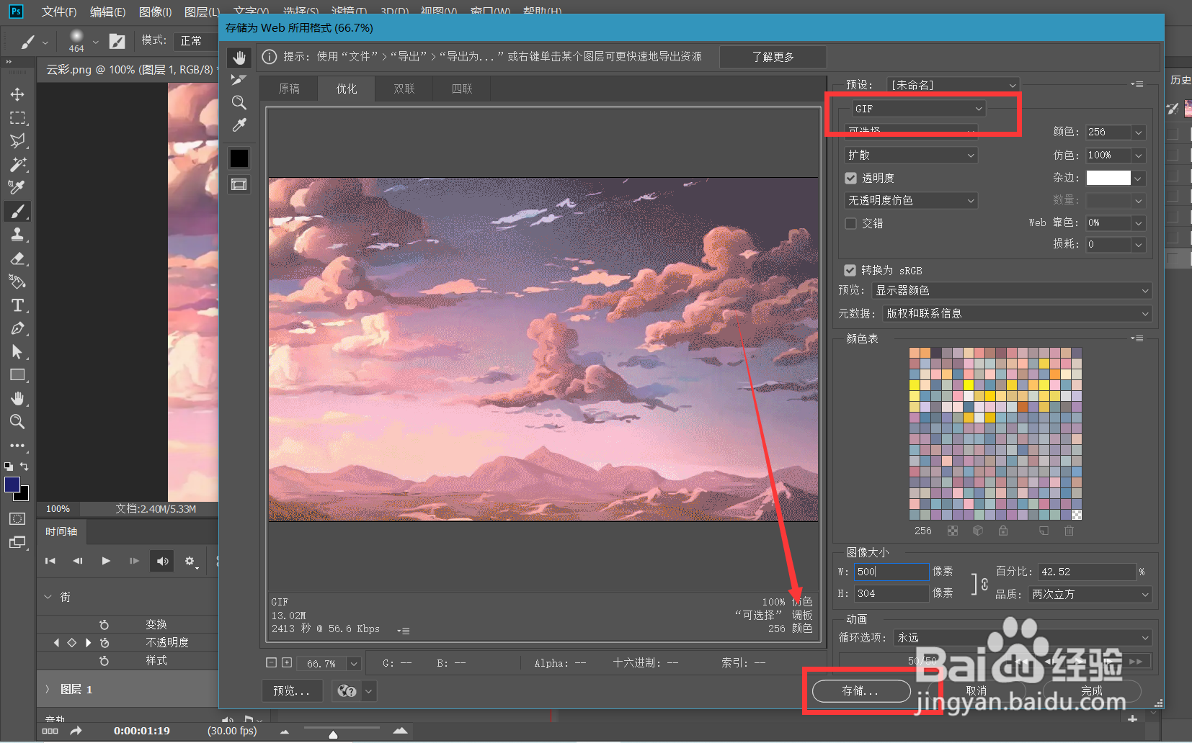This screenshot has width=1192, height=743.
Task: Toggle timeline audio mute button
Action: 163,561
